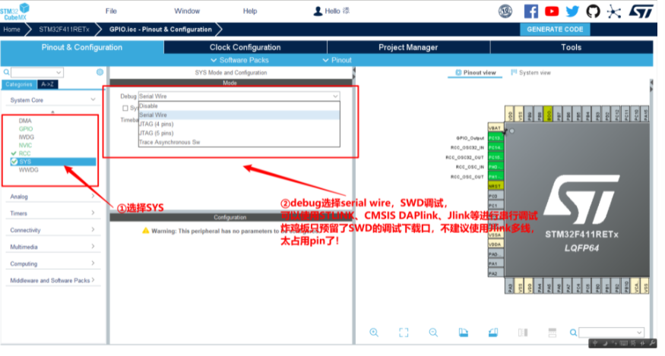The image size is (665, 356).
Task: Select DMA in System Core
Action: coord(25,121)
